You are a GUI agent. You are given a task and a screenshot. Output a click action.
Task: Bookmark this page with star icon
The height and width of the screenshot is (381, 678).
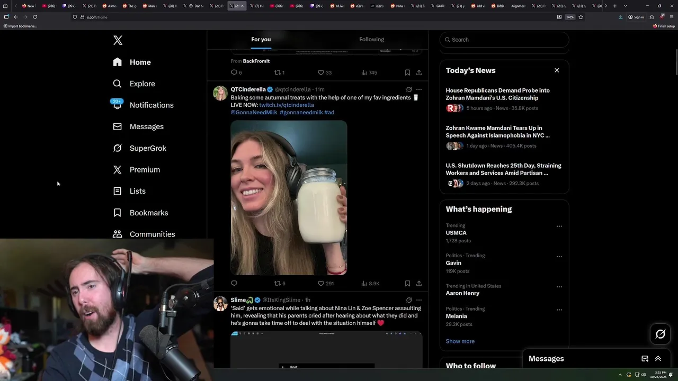pyautogui.click(x=581, y=17)
